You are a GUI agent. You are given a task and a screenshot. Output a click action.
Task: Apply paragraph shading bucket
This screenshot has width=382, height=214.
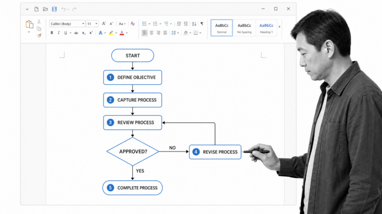pyautogui.click(x=186, y=33)
